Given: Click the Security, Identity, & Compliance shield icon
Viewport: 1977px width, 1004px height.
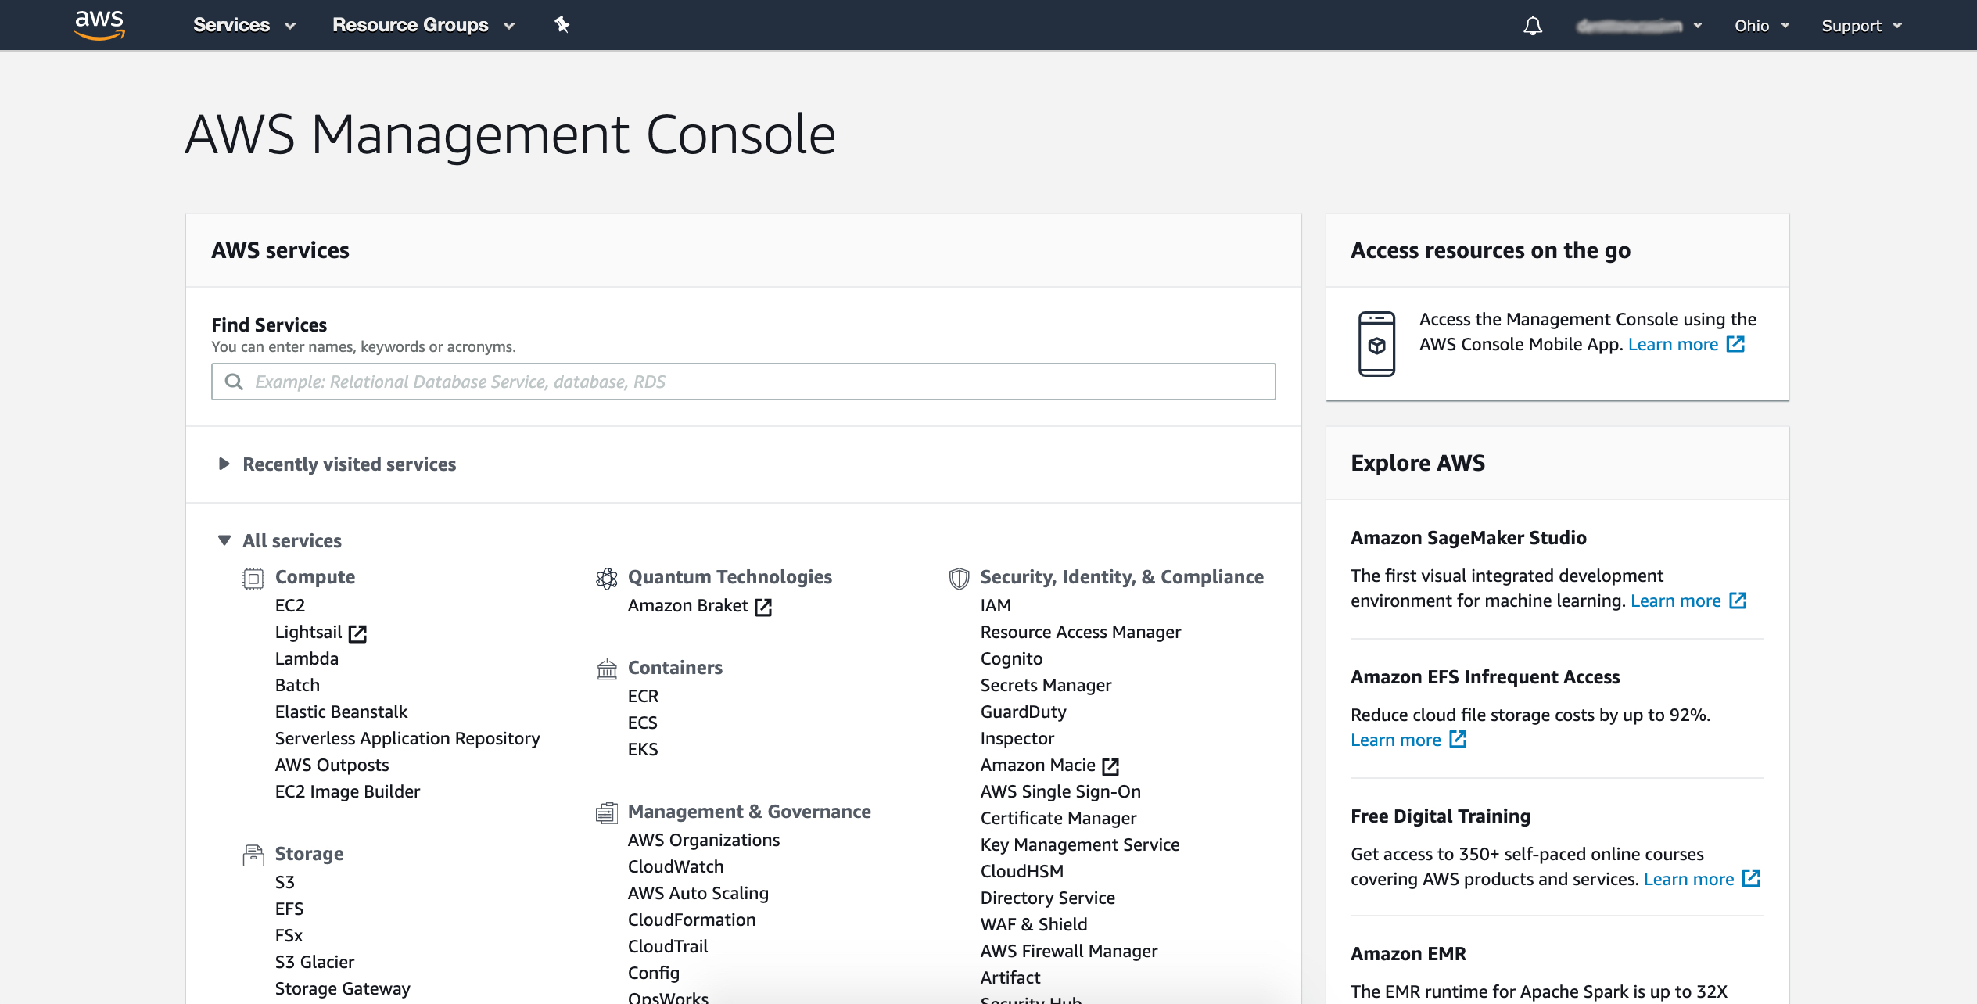Looking at the screenshot, I should (x=959, y=578).
